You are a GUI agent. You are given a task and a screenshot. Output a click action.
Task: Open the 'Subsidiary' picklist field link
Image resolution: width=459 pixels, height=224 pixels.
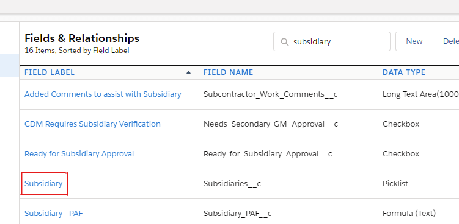click(43, 184)
